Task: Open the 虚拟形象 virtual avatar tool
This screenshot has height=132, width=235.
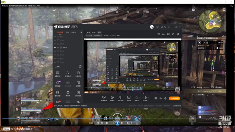Action: click(x=57, y=94)
